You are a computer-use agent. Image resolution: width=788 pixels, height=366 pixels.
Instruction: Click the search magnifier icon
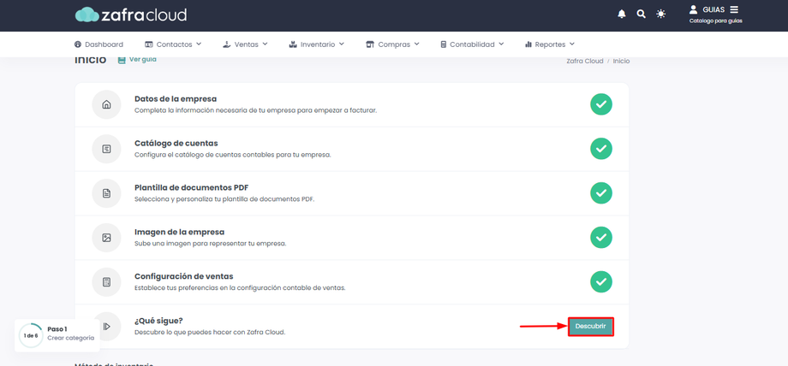(642, 14)
